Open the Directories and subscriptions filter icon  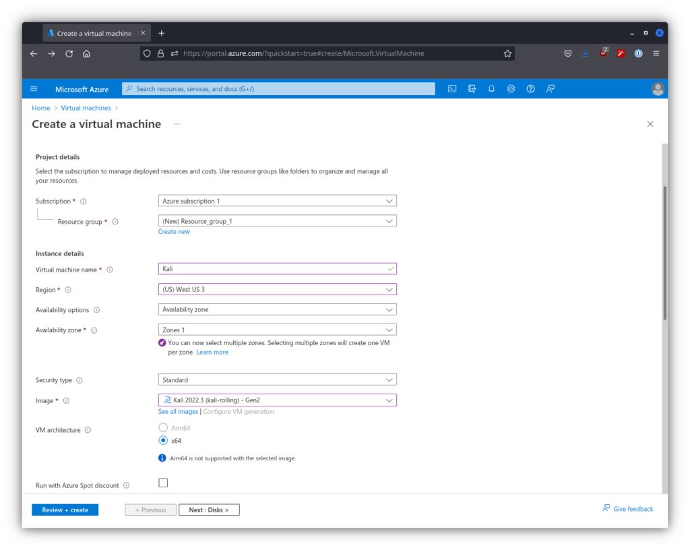pos(472,89)
